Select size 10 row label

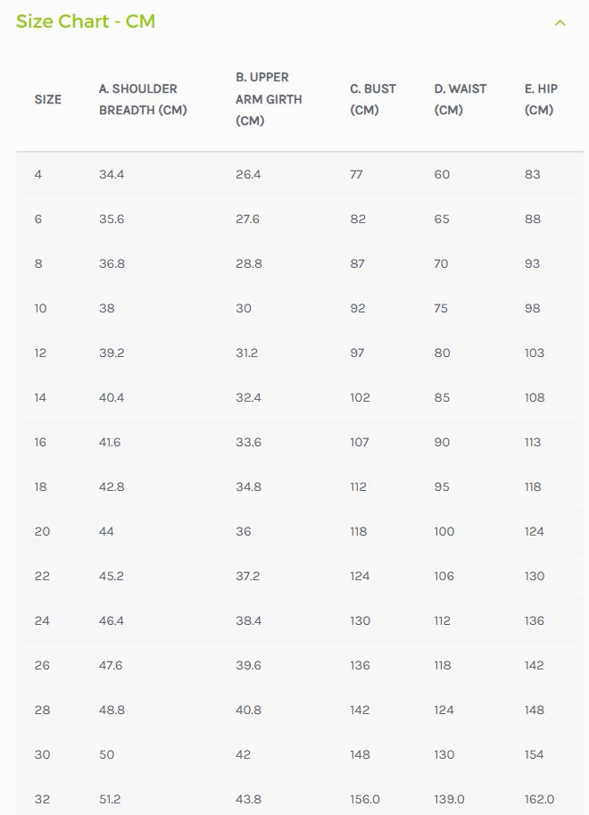pos(40,308)
